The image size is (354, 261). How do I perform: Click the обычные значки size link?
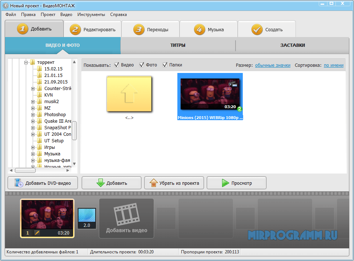[273, 65]
